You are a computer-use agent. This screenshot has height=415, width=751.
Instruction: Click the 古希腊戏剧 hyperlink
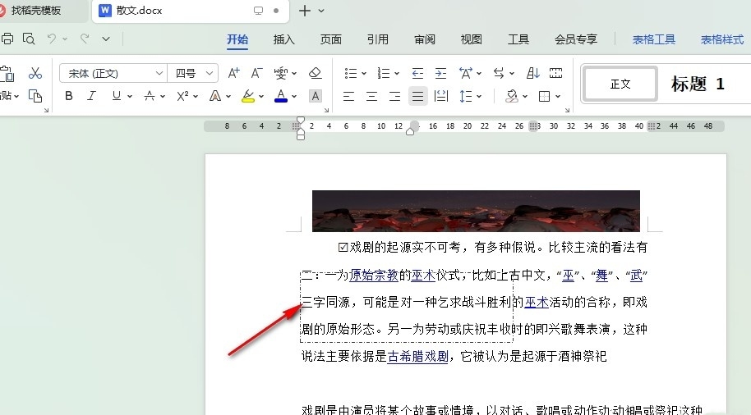(x=417, y=356)
